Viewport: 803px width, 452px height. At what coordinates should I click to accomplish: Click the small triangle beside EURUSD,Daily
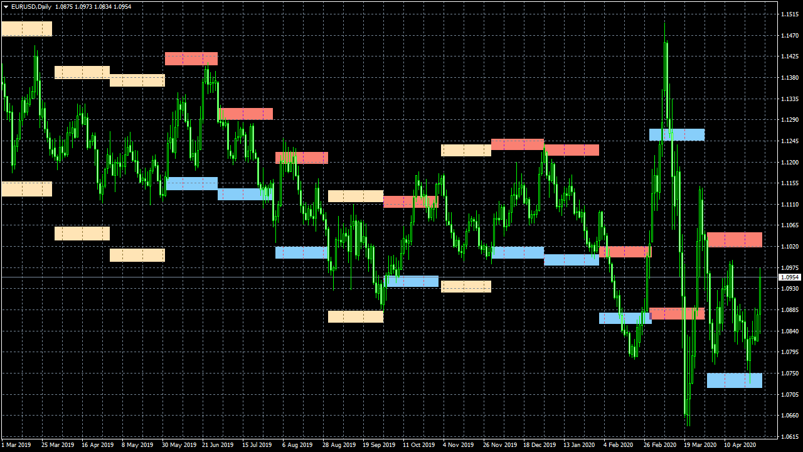click(x=6, y=6)
